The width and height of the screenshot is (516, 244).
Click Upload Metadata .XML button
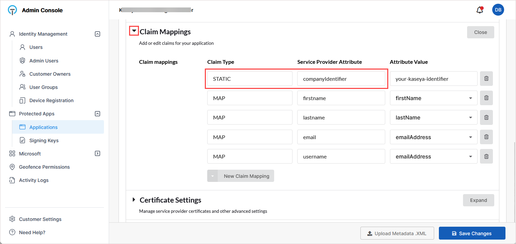tap(397, 233)
